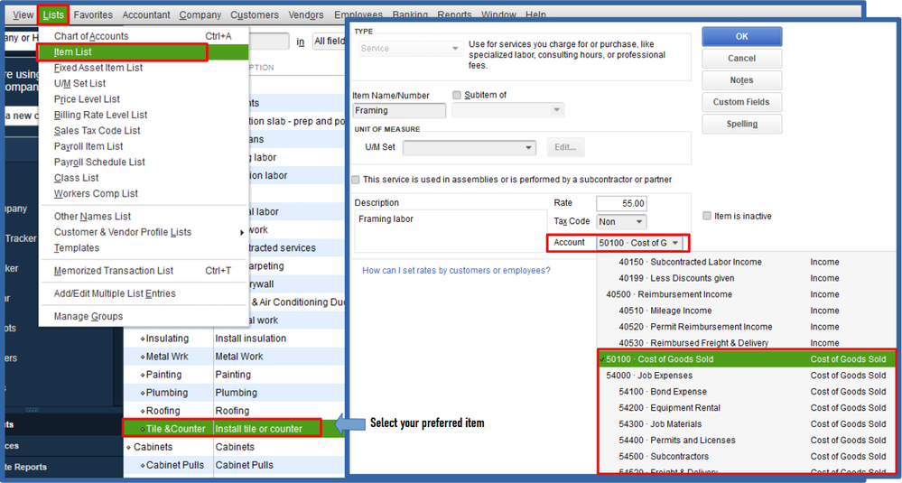902x483 pixels.
Task: Select 50100 Cost of Goods Sold account
Action: point(747,359)
